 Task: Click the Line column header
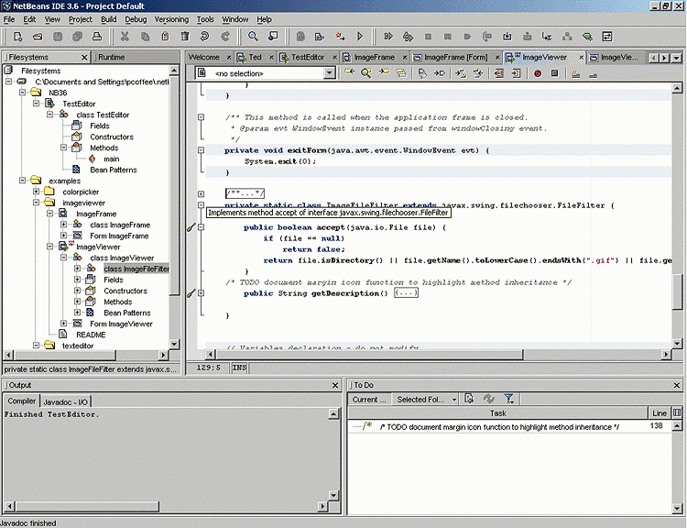[660, 413]
